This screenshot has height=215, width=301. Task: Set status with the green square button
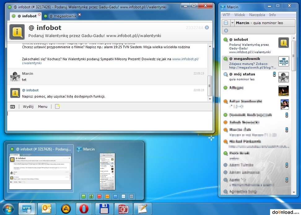click(x=83, y=196)
